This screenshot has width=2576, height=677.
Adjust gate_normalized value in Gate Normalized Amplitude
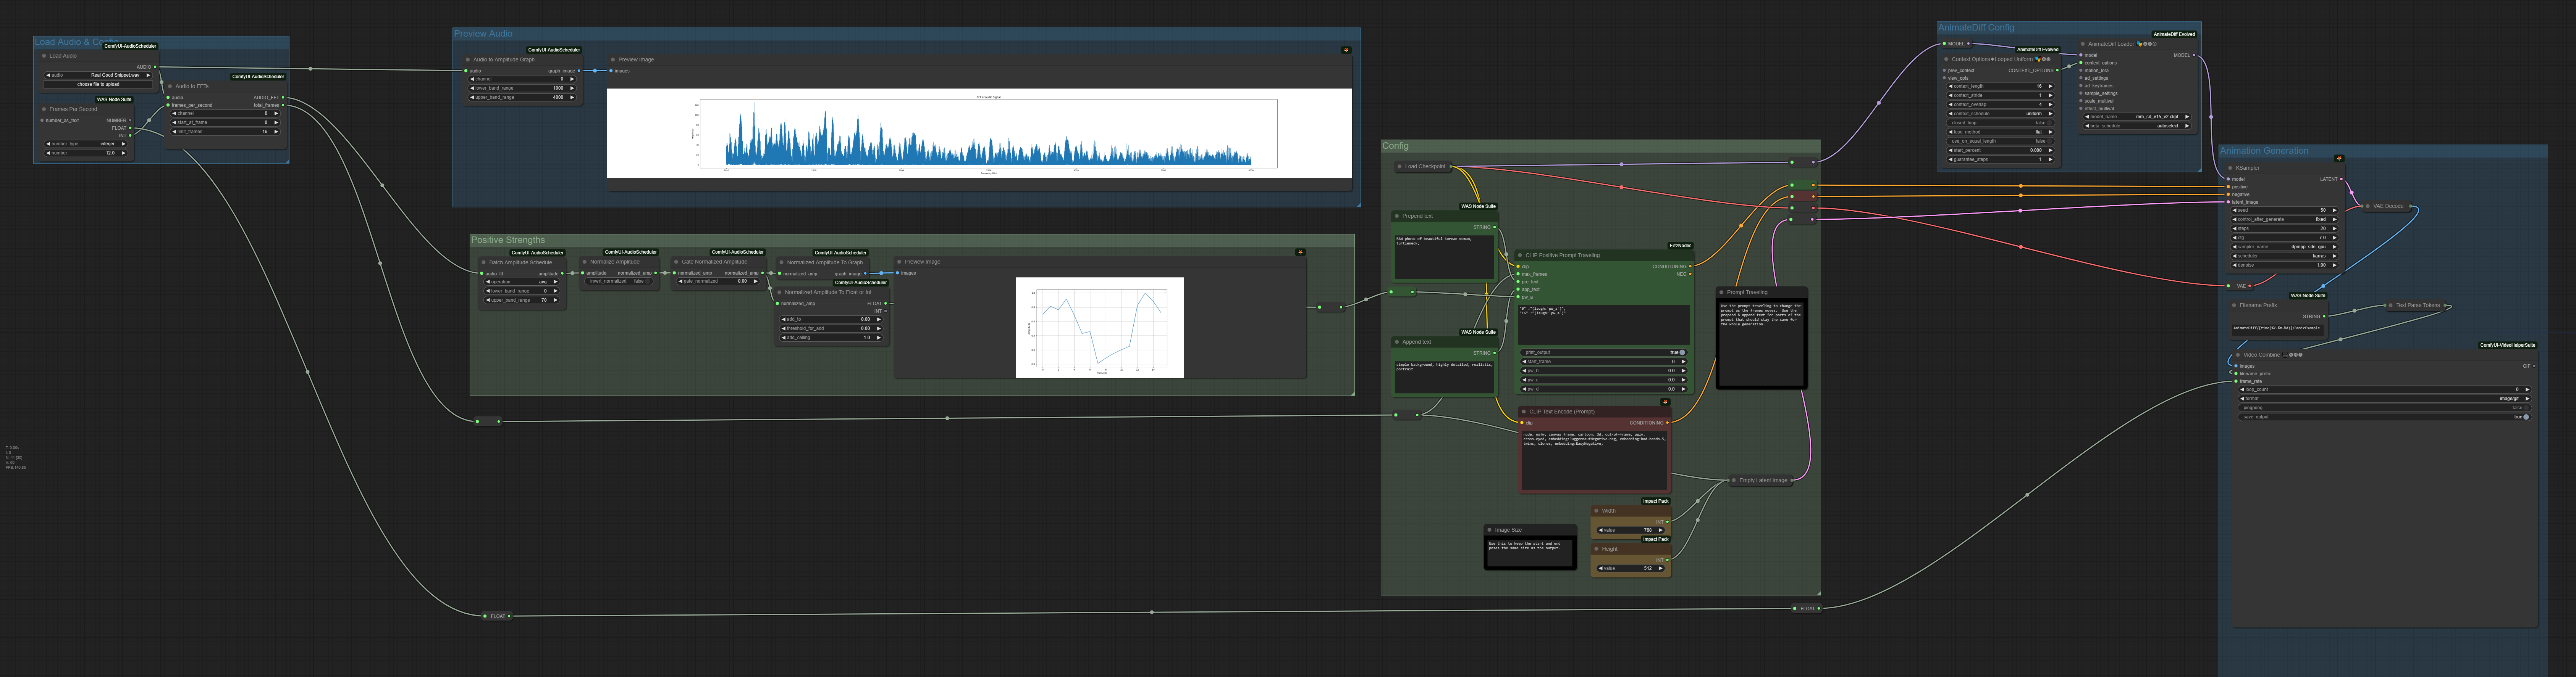click(x=717, y=281)
